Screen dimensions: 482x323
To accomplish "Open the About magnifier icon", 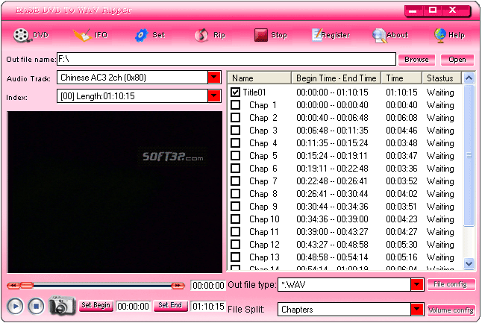I will (x=379, y=35).
